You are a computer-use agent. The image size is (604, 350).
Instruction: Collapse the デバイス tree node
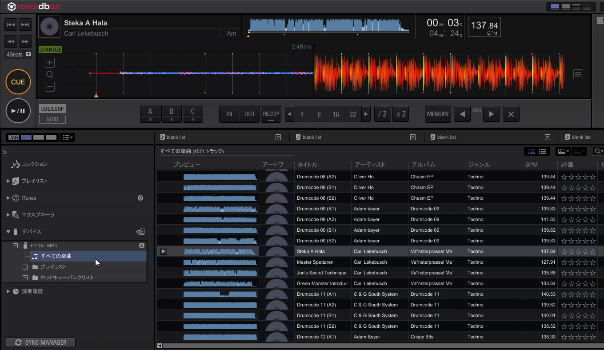(x=8, y=232)
